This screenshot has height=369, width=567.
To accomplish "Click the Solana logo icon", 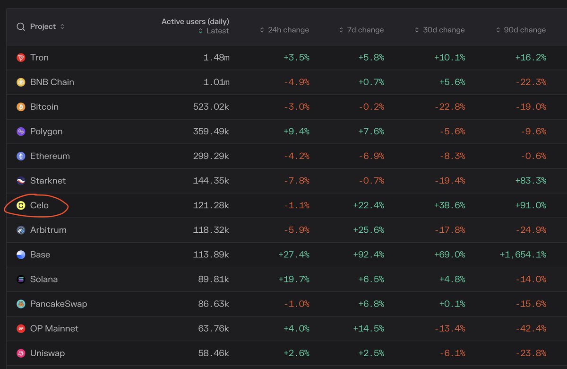I will 21,279.
